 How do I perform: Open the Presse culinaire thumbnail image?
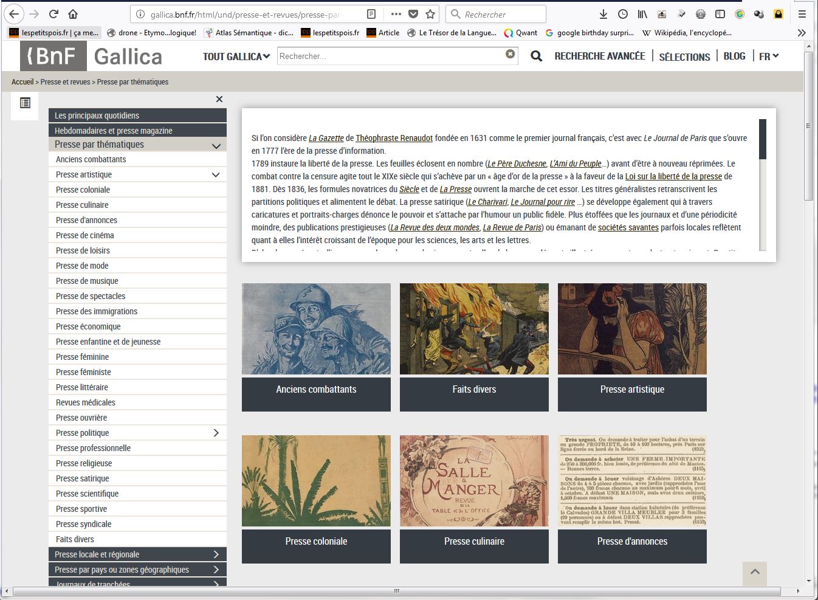tap(474, 481)
